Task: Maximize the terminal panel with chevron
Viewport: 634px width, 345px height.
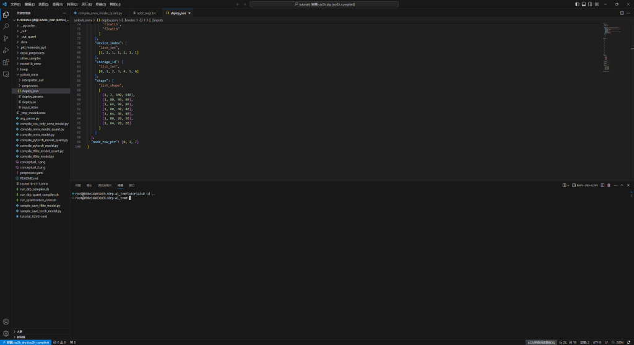Action: tap(622, 185)
